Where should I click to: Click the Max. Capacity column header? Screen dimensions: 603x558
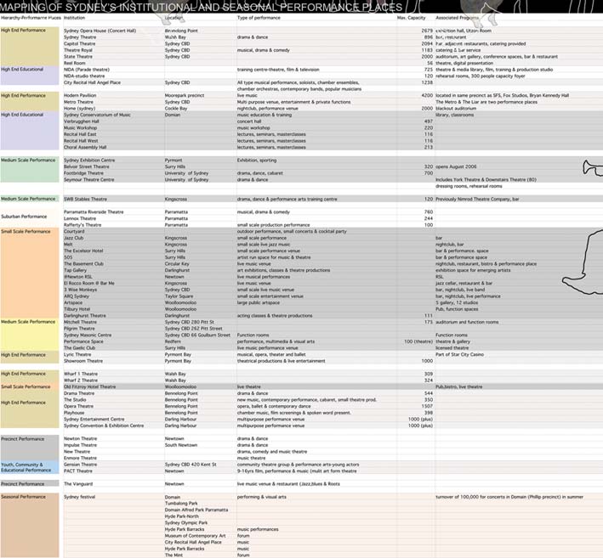coord(413,17)
